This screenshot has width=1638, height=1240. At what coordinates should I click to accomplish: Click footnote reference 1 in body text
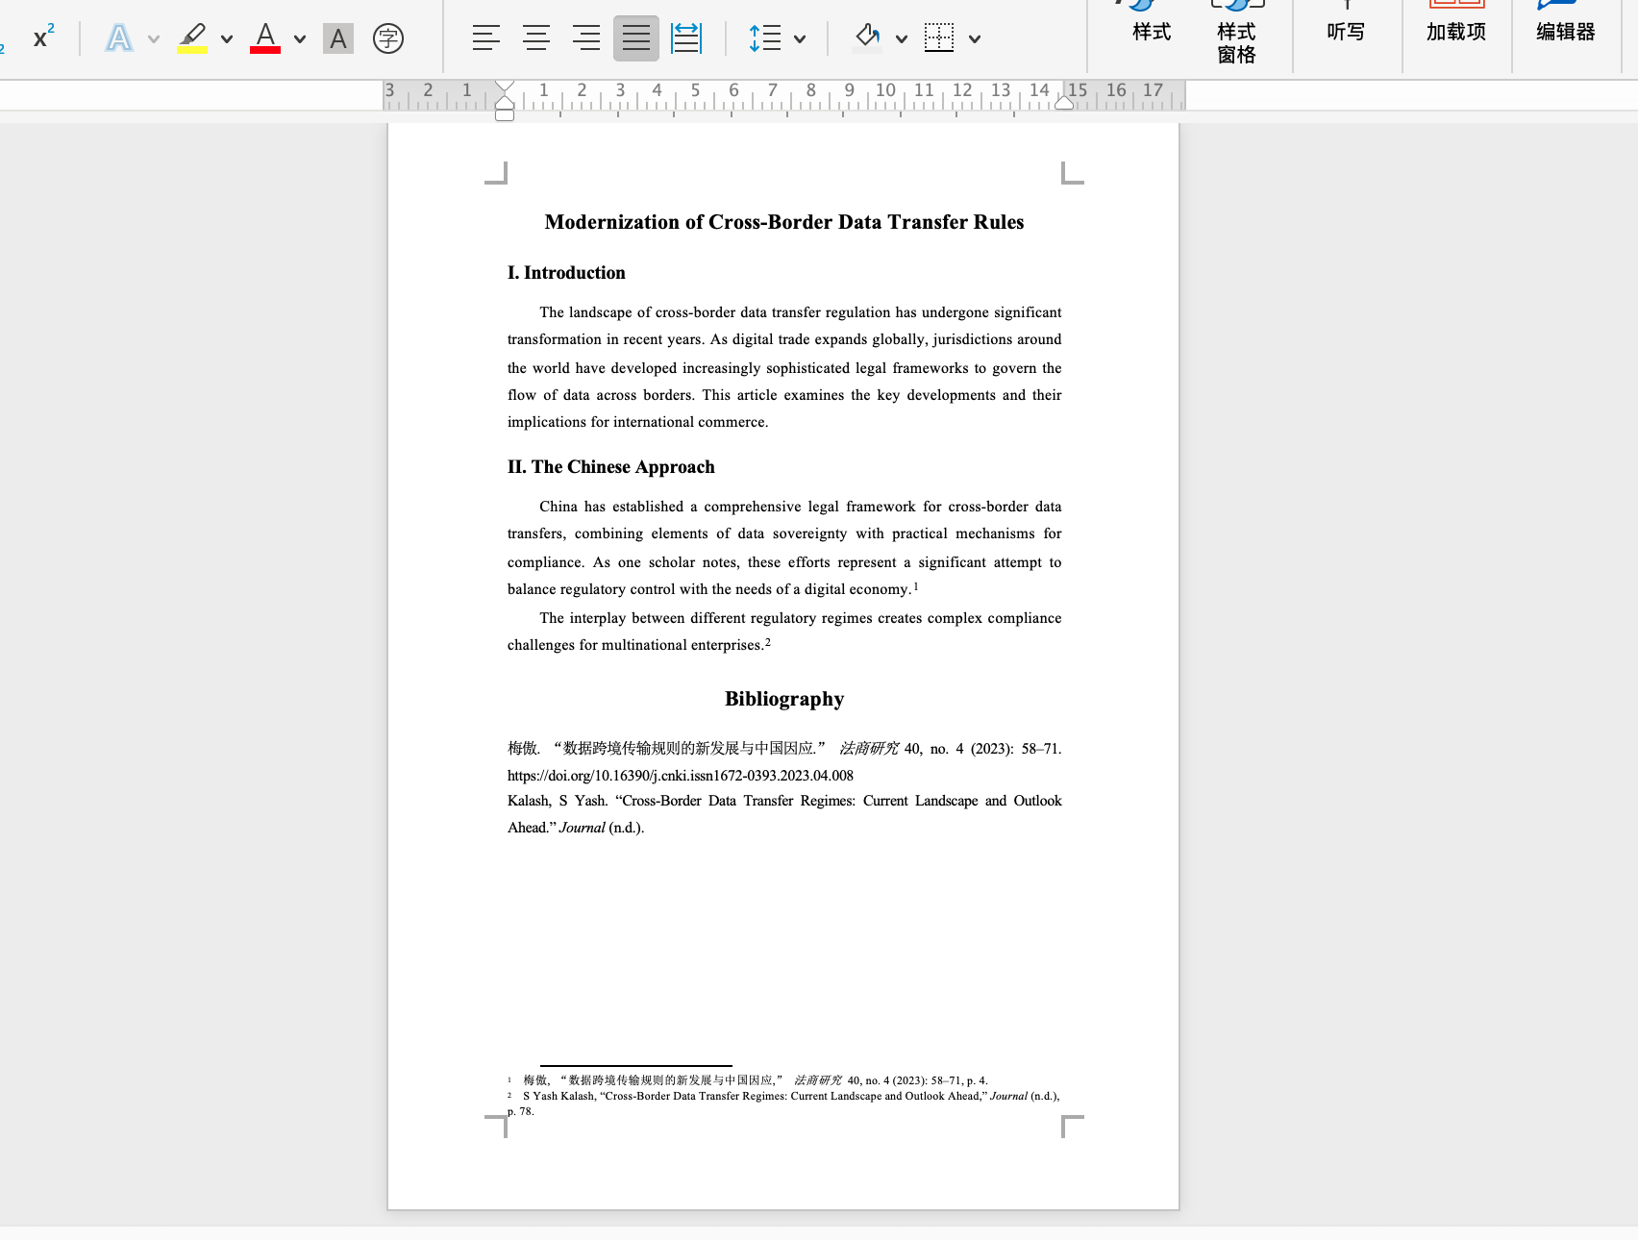[916, 586]
